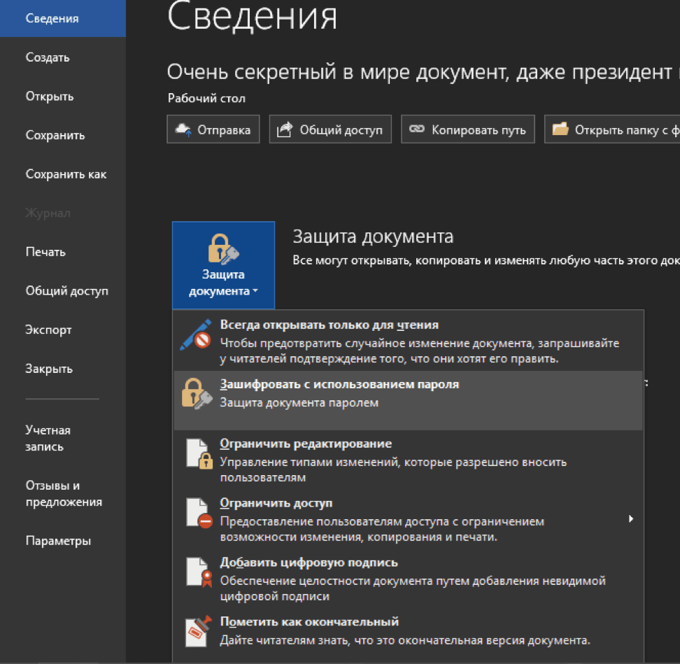This screenshot has height=664, width=680.
Task: Click Открыть папку с файлом button
Action: tap(612, 129)
